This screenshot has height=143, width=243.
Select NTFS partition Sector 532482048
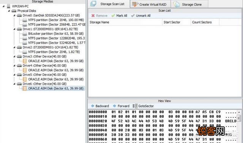[x=57, y=43]
